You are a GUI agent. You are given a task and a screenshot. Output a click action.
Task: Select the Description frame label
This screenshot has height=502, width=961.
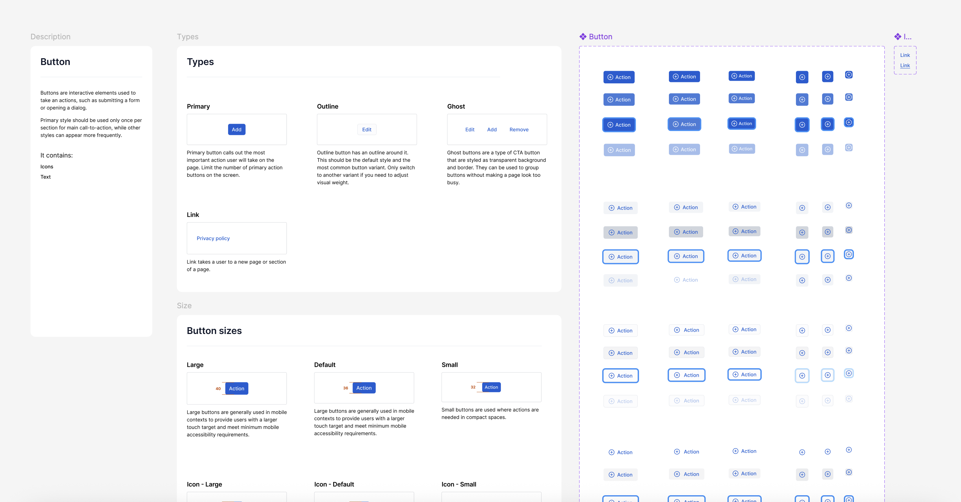[x=50, y=37]
